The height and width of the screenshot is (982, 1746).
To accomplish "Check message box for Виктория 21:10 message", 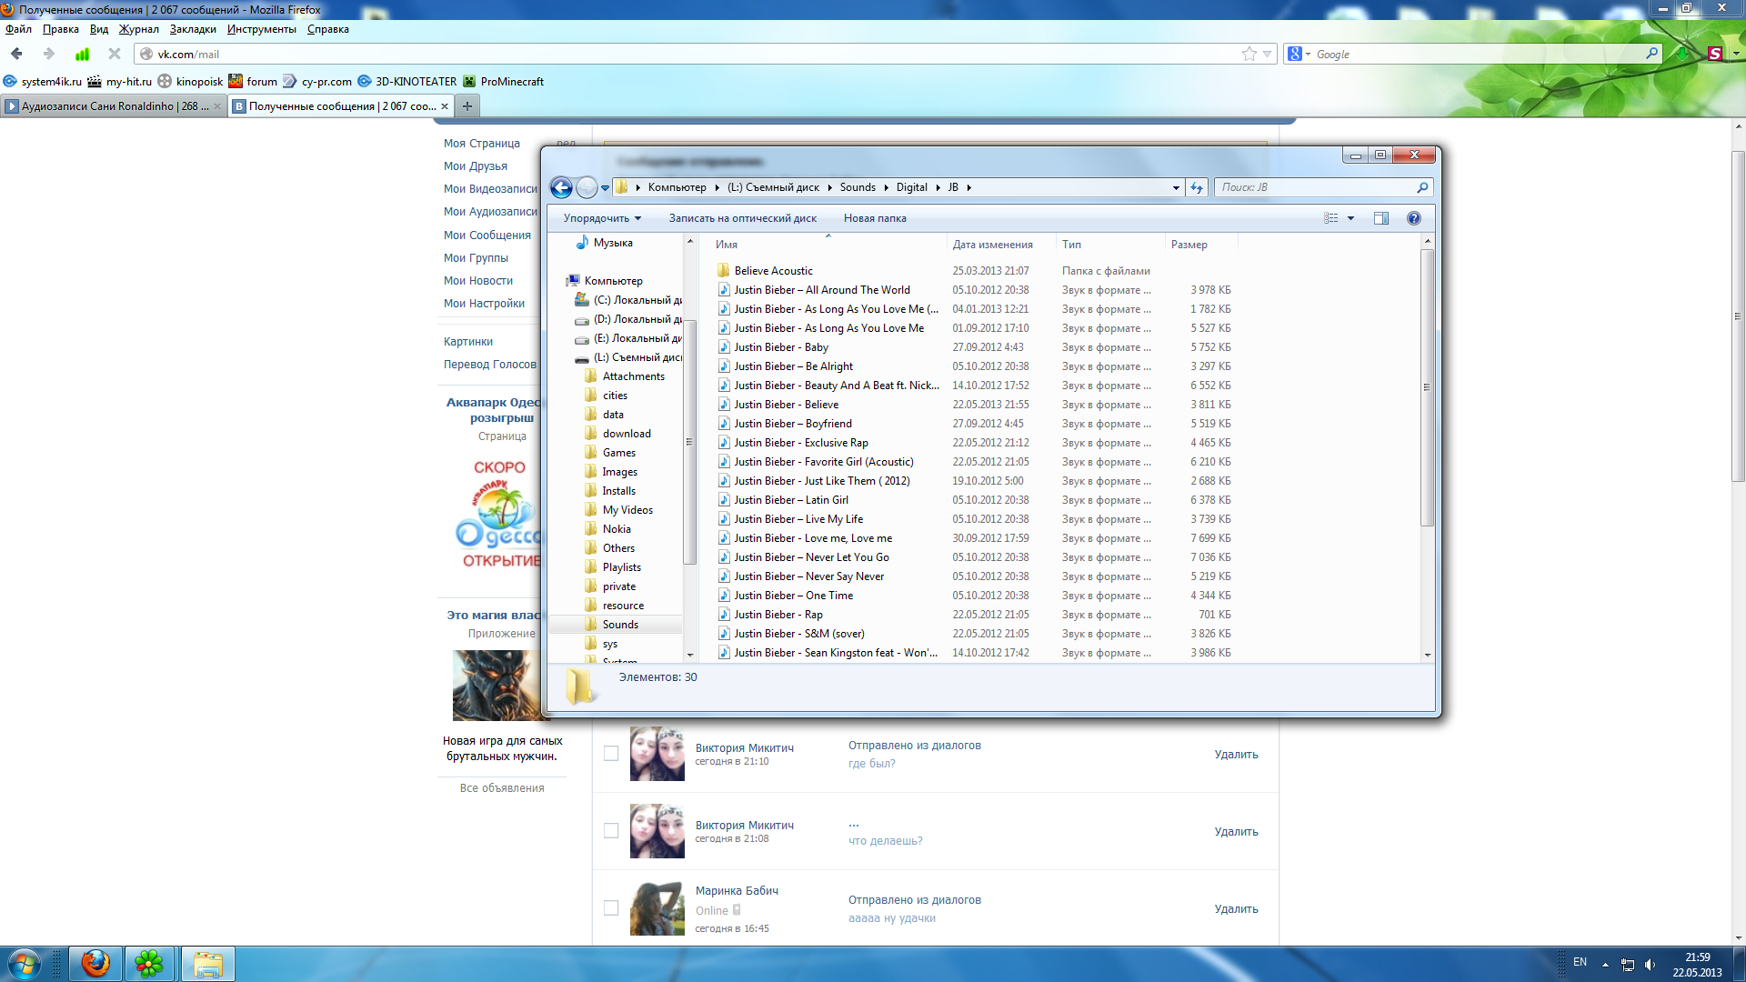I will (611, 754).
